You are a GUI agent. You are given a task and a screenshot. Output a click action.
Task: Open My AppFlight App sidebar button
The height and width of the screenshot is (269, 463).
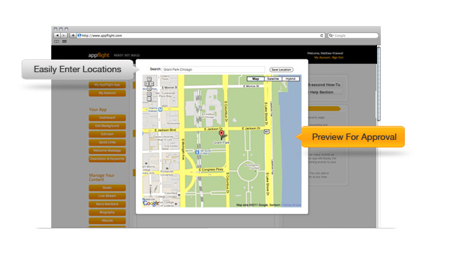tap(107, 85)
